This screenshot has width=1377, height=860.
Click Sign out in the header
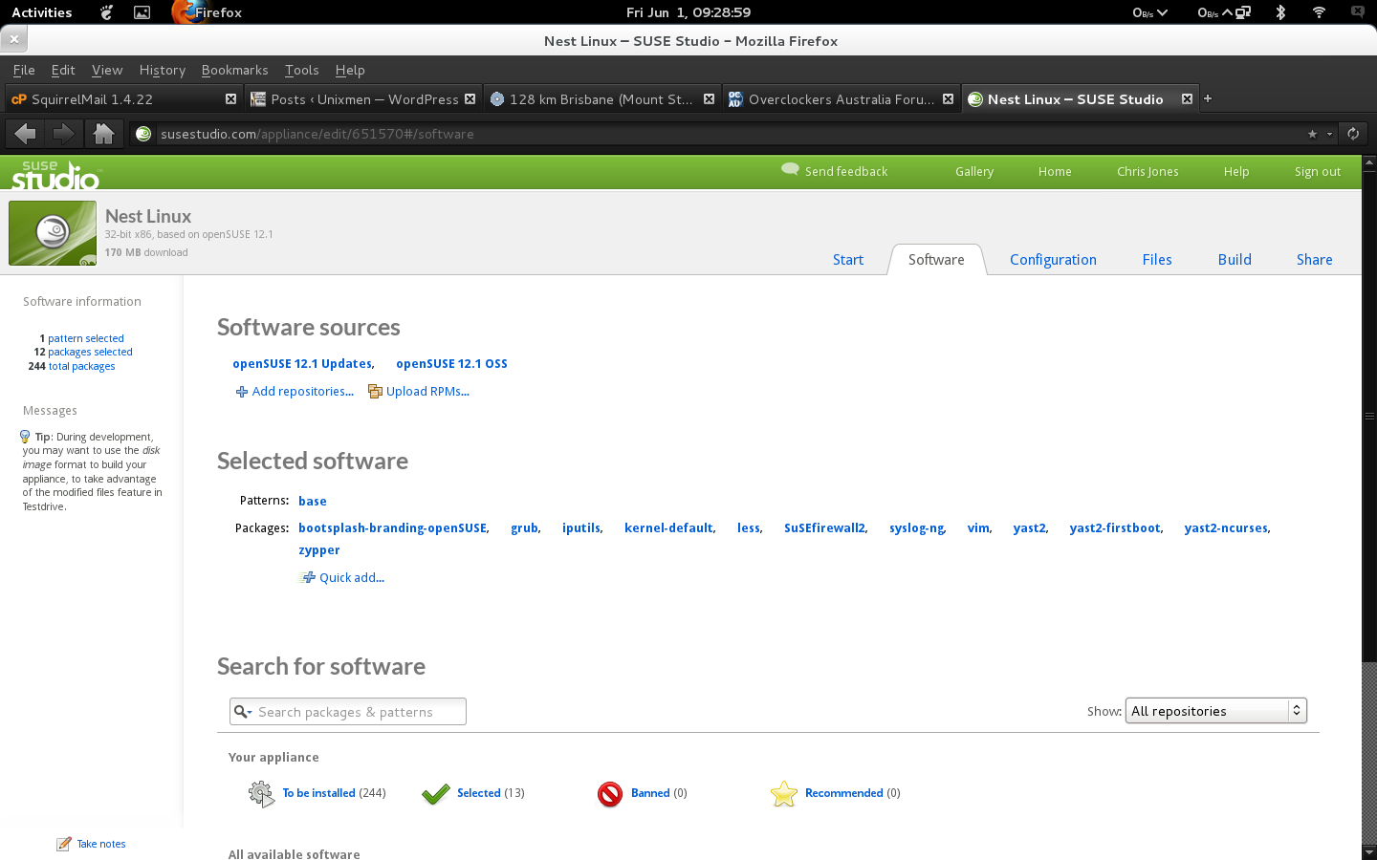click(x=1318, y=172)
